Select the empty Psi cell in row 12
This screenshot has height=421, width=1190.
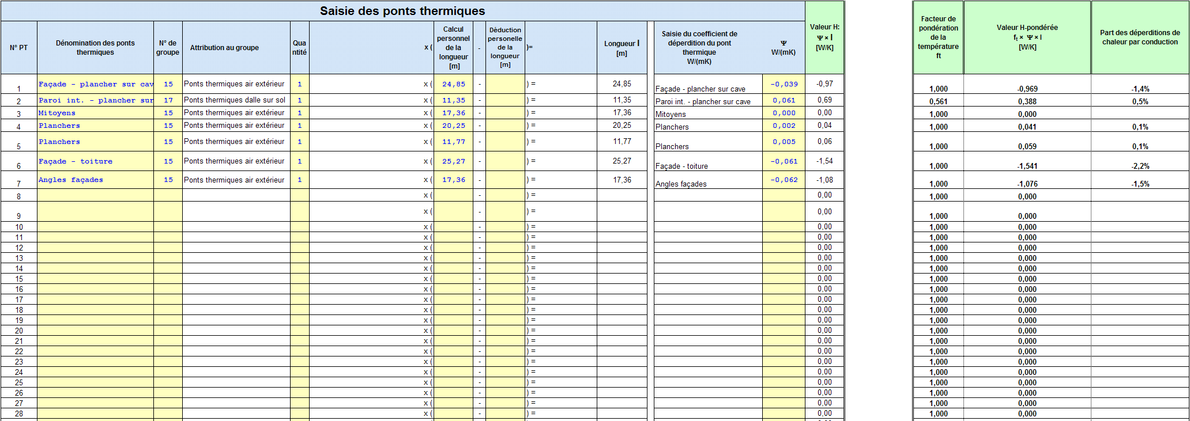click(784, 248)
